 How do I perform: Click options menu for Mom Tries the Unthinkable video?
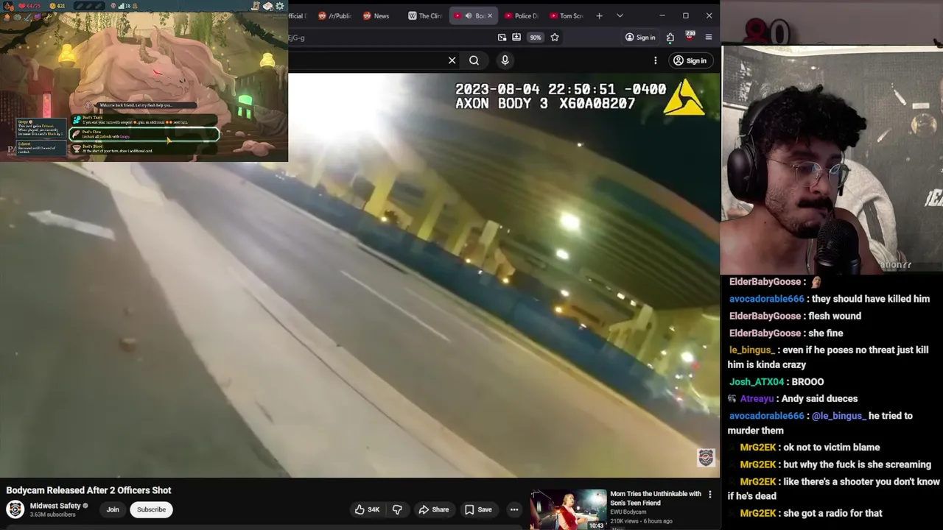pyautogui.click(x=710, y=495)
